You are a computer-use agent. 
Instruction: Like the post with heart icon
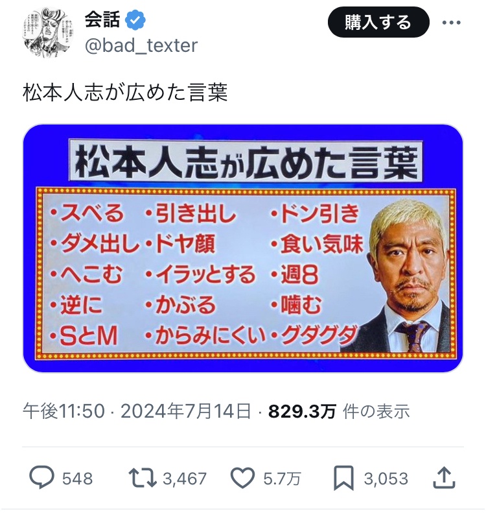(x=243, y=478)
